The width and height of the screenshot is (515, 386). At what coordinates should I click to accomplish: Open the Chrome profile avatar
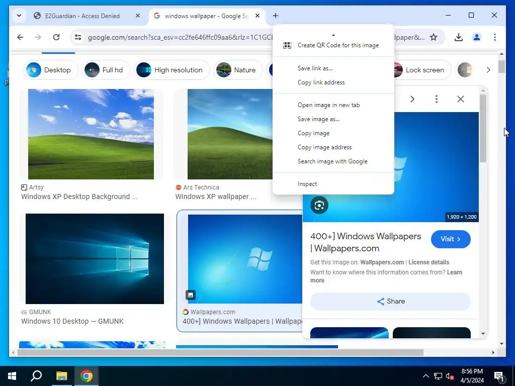pyautogui.click(x=477, y=37)
